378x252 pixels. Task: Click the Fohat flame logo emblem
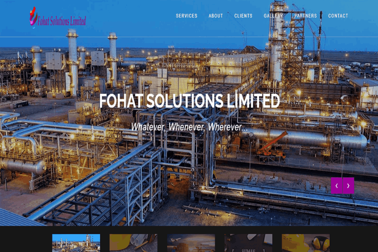[x=33, y=17]
